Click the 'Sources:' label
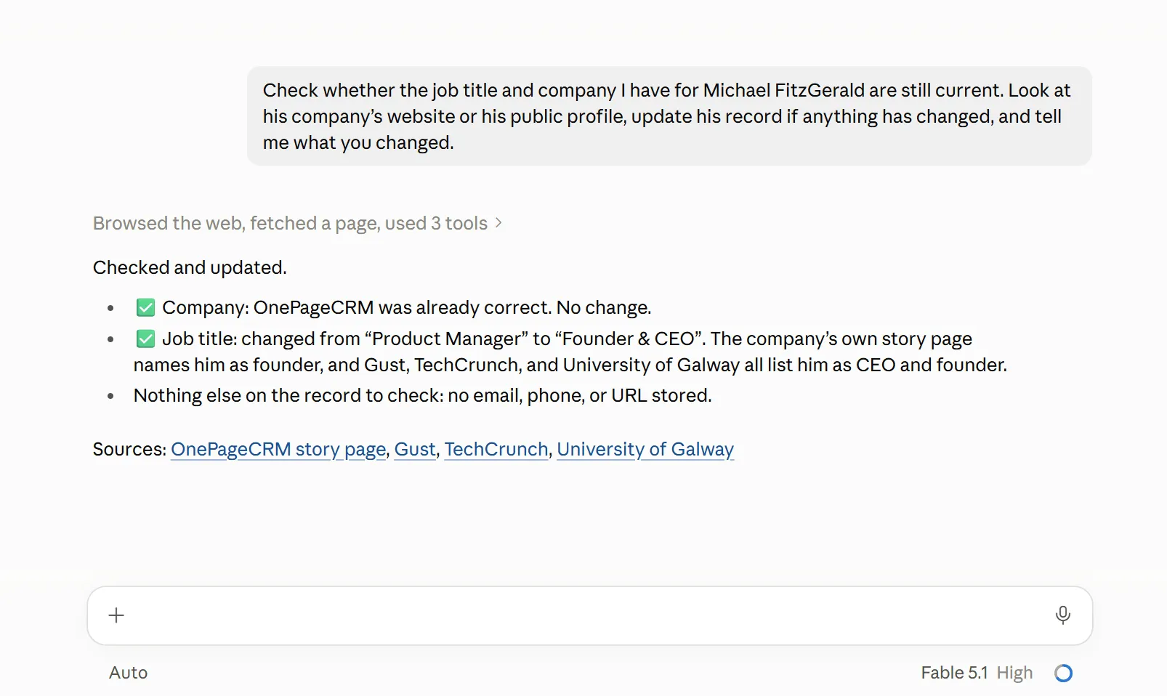Image resolution: width=1167 pixels, height=696 pixels. [129, 449]
